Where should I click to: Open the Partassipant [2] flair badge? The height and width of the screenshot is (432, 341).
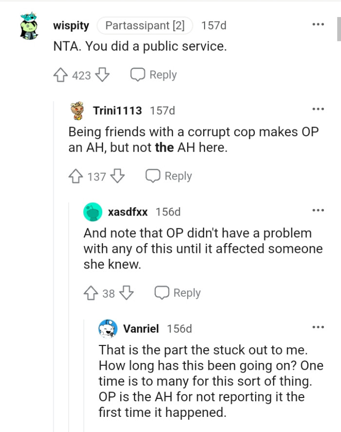(x=145, y=26)
